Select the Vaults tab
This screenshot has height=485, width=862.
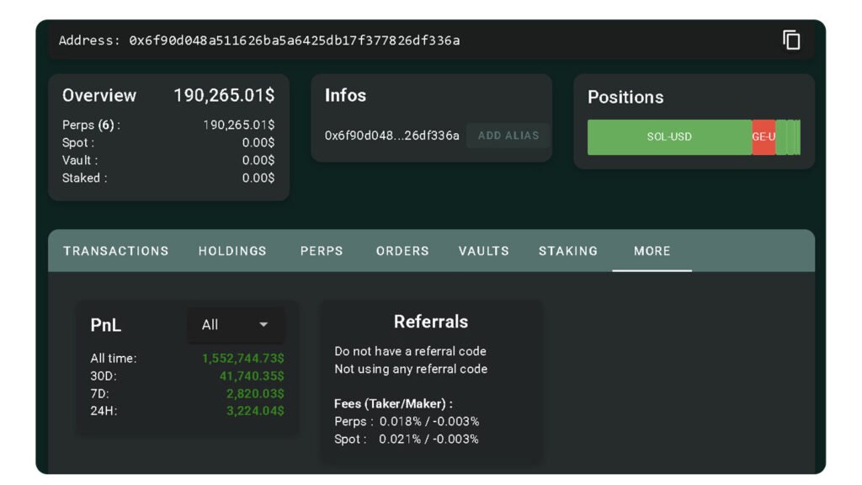483,251
